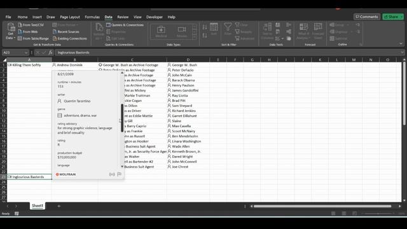Open Queries & Connections pane
The image size is (407, 229).
point(125,25)
